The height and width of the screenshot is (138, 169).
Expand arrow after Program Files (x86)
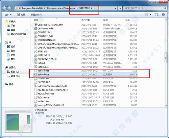coord(45,8)
